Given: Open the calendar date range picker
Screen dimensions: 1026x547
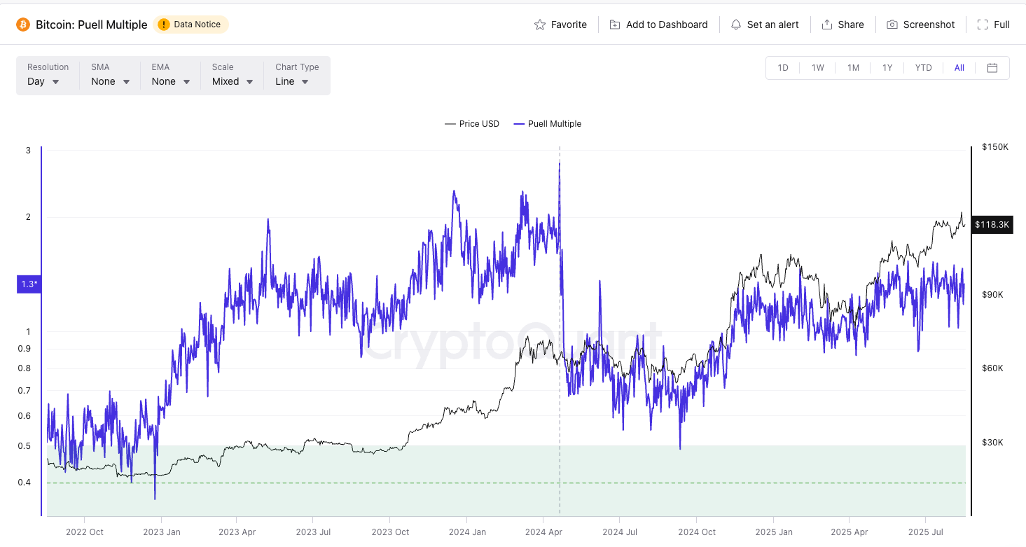Looking at the screenshot, I should (x=992, y=68).
